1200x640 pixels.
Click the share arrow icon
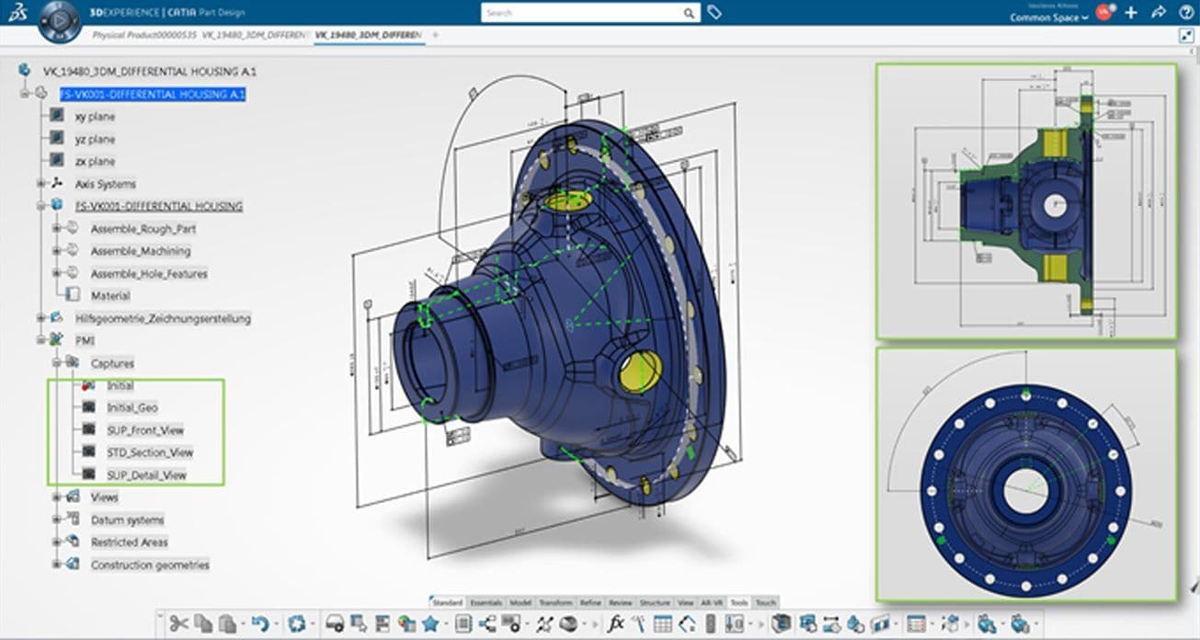click(1158, 13)
